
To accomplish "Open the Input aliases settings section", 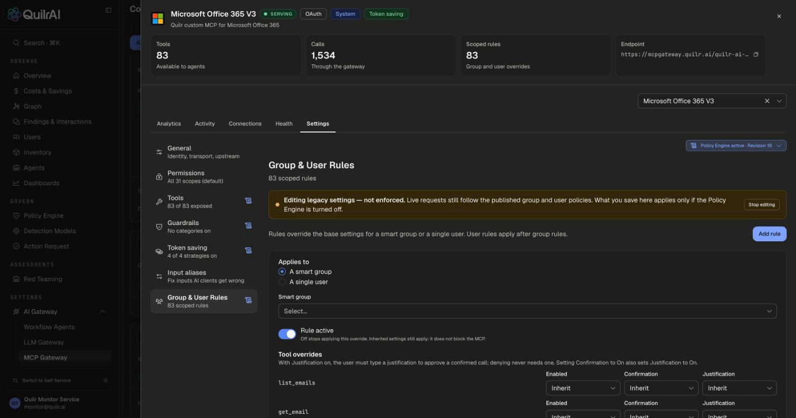I will click(x=204, y=277).
